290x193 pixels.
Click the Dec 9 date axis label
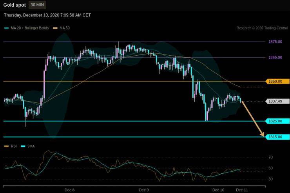[x=144, y=190]
